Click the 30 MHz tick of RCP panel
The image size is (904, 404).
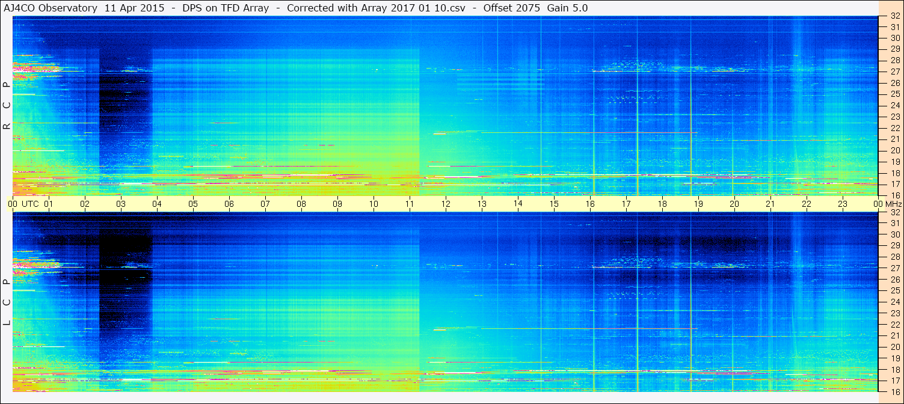[894, 38]
